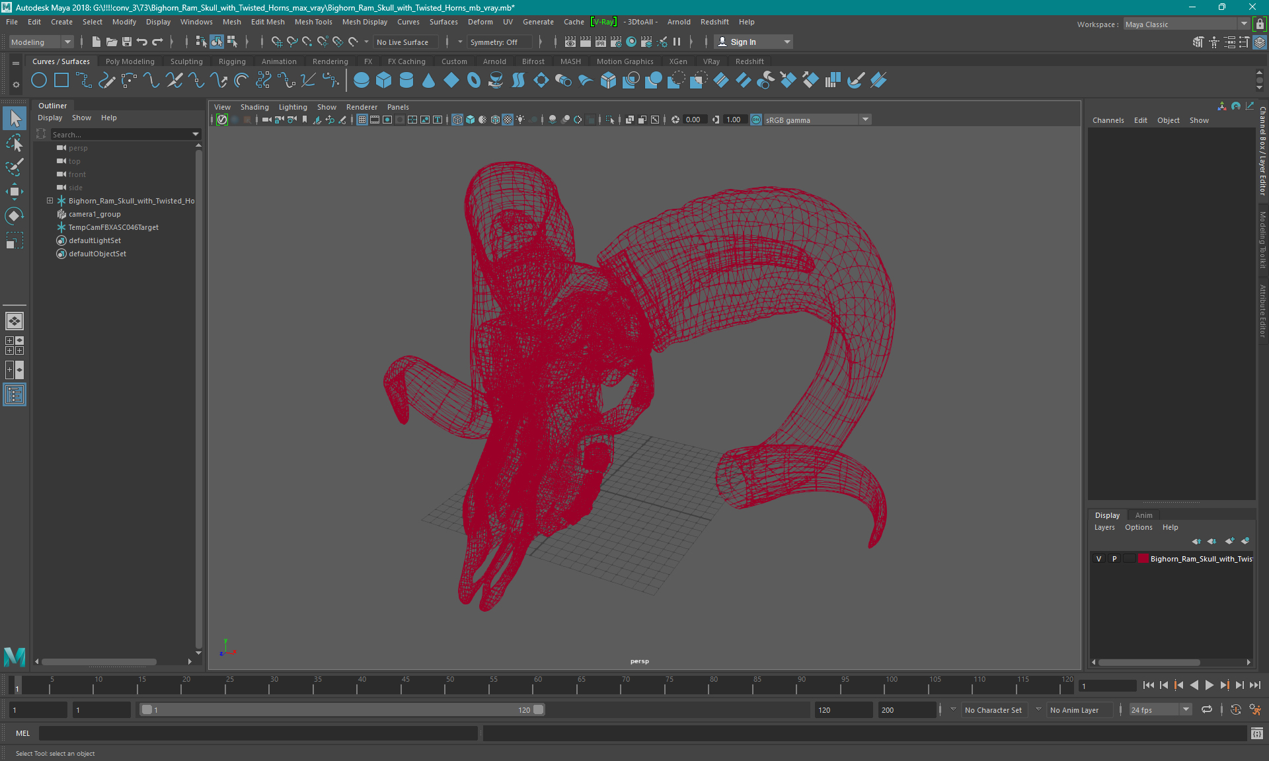Expand the Bighorn_Ram_Skull outliner node
This screenshot has height=761, width=1269.
tap(50, 201)
